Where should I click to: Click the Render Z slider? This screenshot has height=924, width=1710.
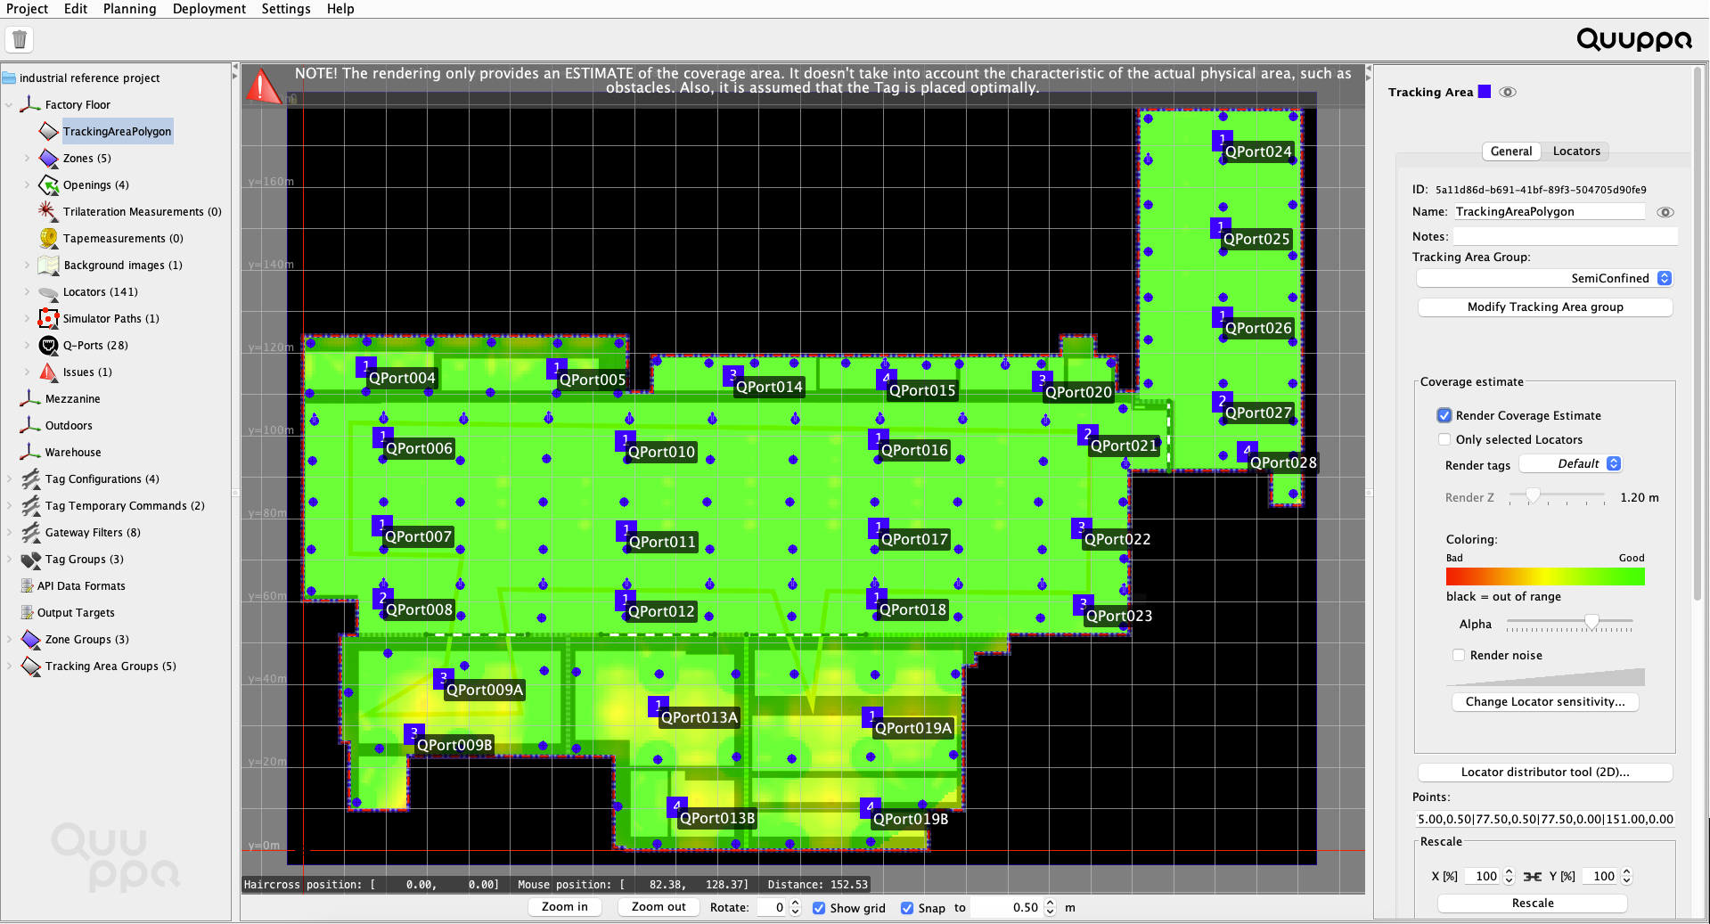tap(1556, 497)
